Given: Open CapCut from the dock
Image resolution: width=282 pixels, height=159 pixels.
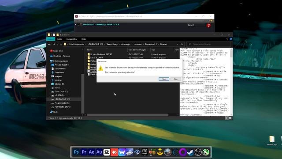Looking at the screenshot, I should coord(107,152).
